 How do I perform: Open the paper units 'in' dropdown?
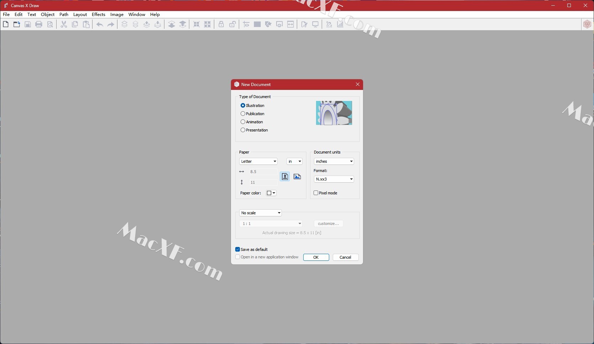click(x=294, y=161)
